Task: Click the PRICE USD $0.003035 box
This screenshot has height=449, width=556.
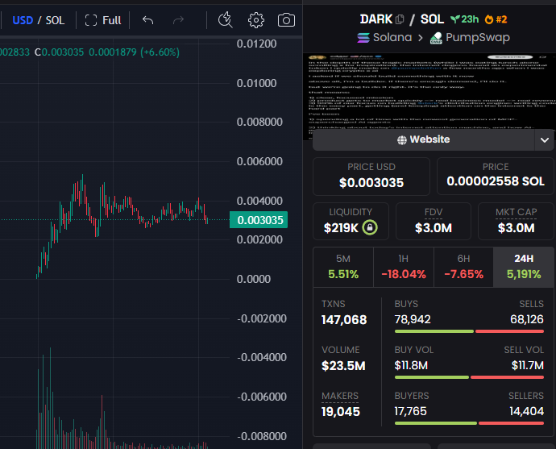Action: pos(371,177)
